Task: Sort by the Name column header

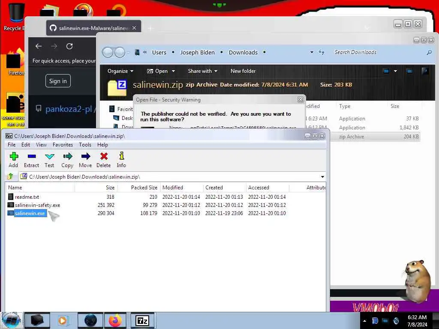Action: (40, 188)
